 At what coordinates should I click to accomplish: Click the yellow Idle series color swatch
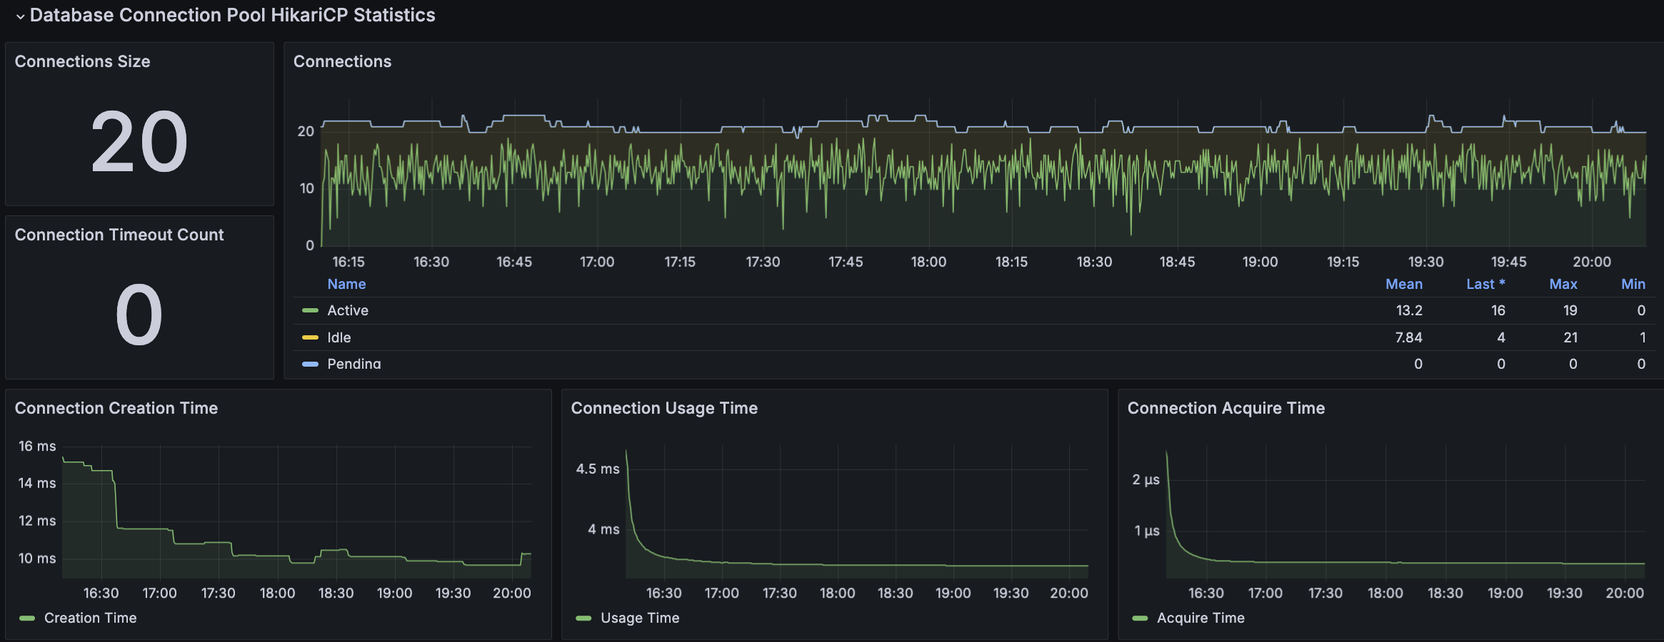(x=310, y=337)
